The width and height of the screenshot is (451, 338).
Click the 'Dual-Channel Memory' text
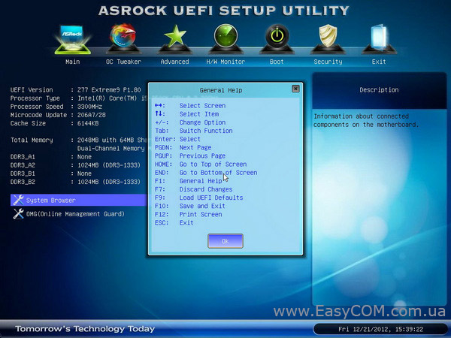111,148
